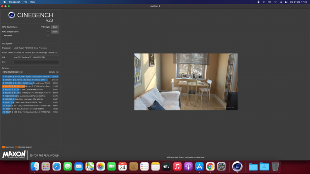The height and width of the screenshot is (174, 310).
Task: Open the Applications folder in the dock
Action: tap(264, 167)
